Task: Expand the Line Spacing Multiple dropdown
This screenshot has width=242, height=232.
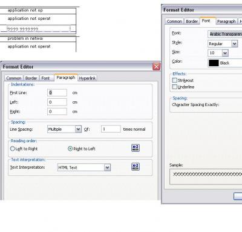Action: pos(78,129)
